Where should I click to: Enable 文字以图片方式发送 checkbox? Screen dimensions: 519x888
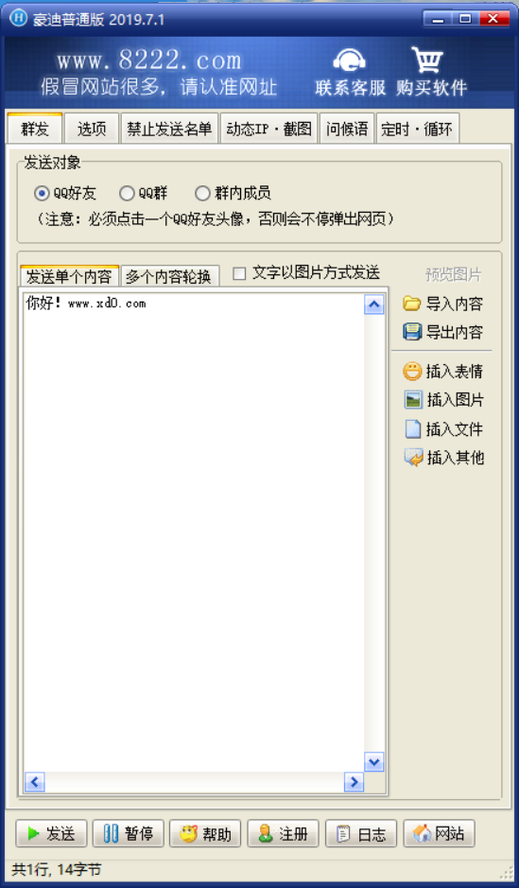click(239, 273)
